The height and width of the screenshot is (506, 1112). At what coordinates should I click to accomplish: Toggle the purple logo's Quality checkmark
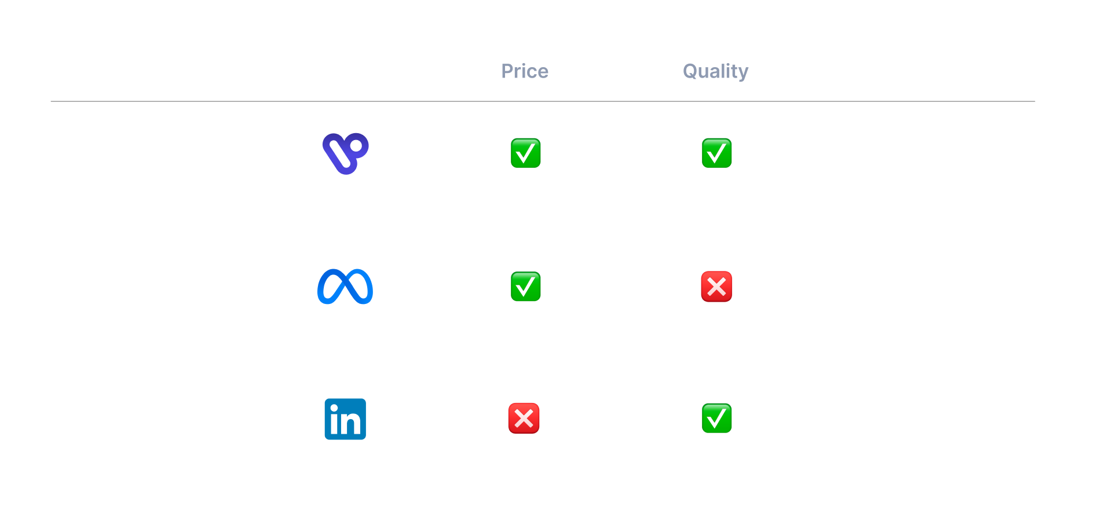(716, 153)
